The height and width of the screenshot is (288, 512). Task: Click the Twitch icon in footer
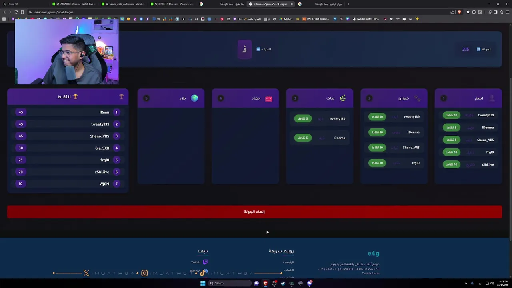tap(205, 262)
